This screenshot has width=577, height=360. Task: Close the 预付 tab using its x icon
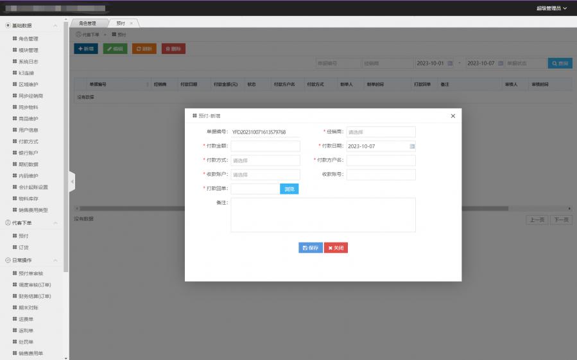pos(132,23)
